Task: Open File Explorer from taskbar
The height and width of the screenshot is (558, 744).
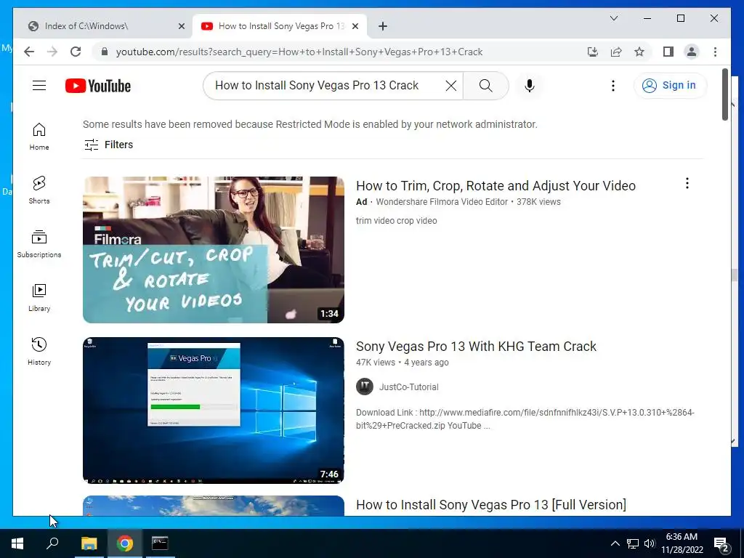Action: click(89, 543)
